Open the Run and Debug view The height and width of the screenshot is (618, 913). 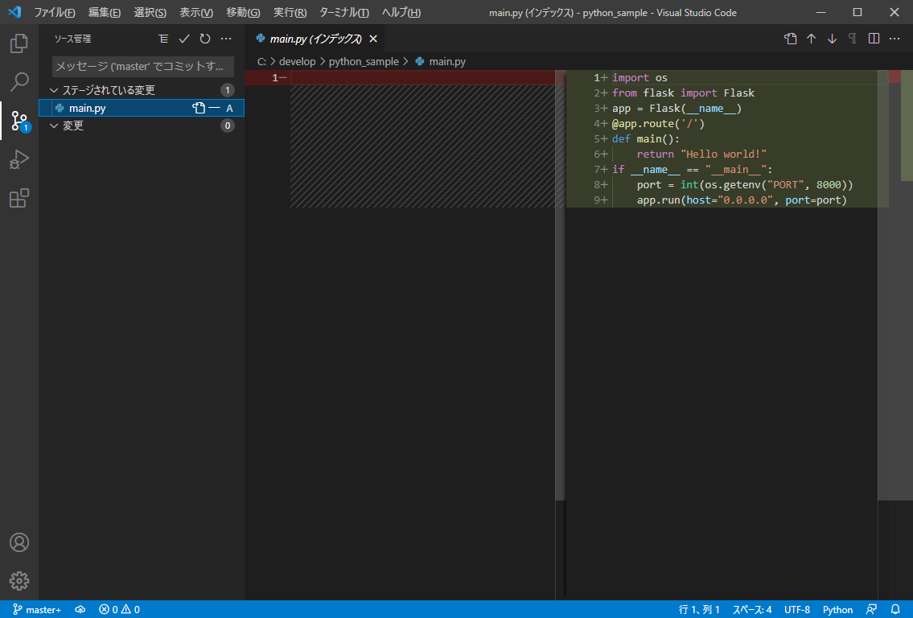pos(19,159)
